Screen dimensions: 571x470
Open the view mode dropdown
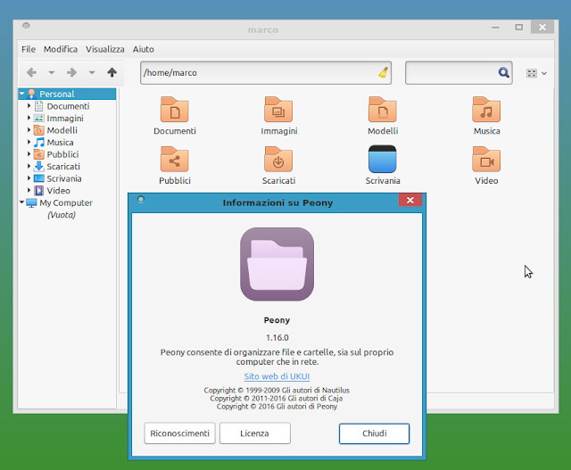pos(536,73)
